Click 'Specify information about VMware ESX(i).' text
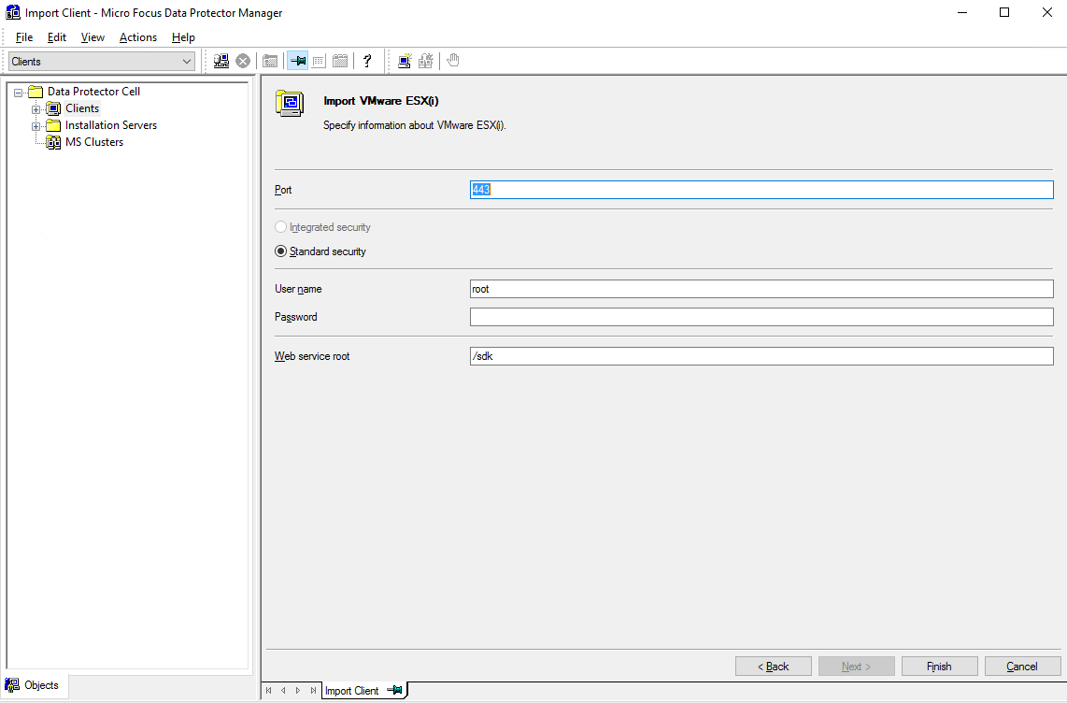 coord(415,125)
